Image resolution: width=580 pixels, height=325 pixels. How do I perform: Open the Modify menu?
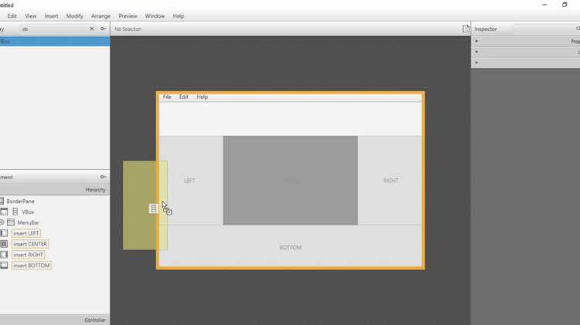click(74, 16)
